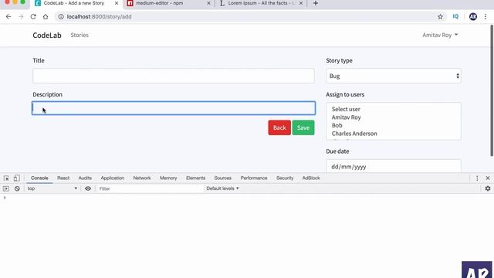Image resolution: width=494 pixels, height=278 pixels.
Task: Open the DevTools Performance tab
Action: click(x=254, y=178)
